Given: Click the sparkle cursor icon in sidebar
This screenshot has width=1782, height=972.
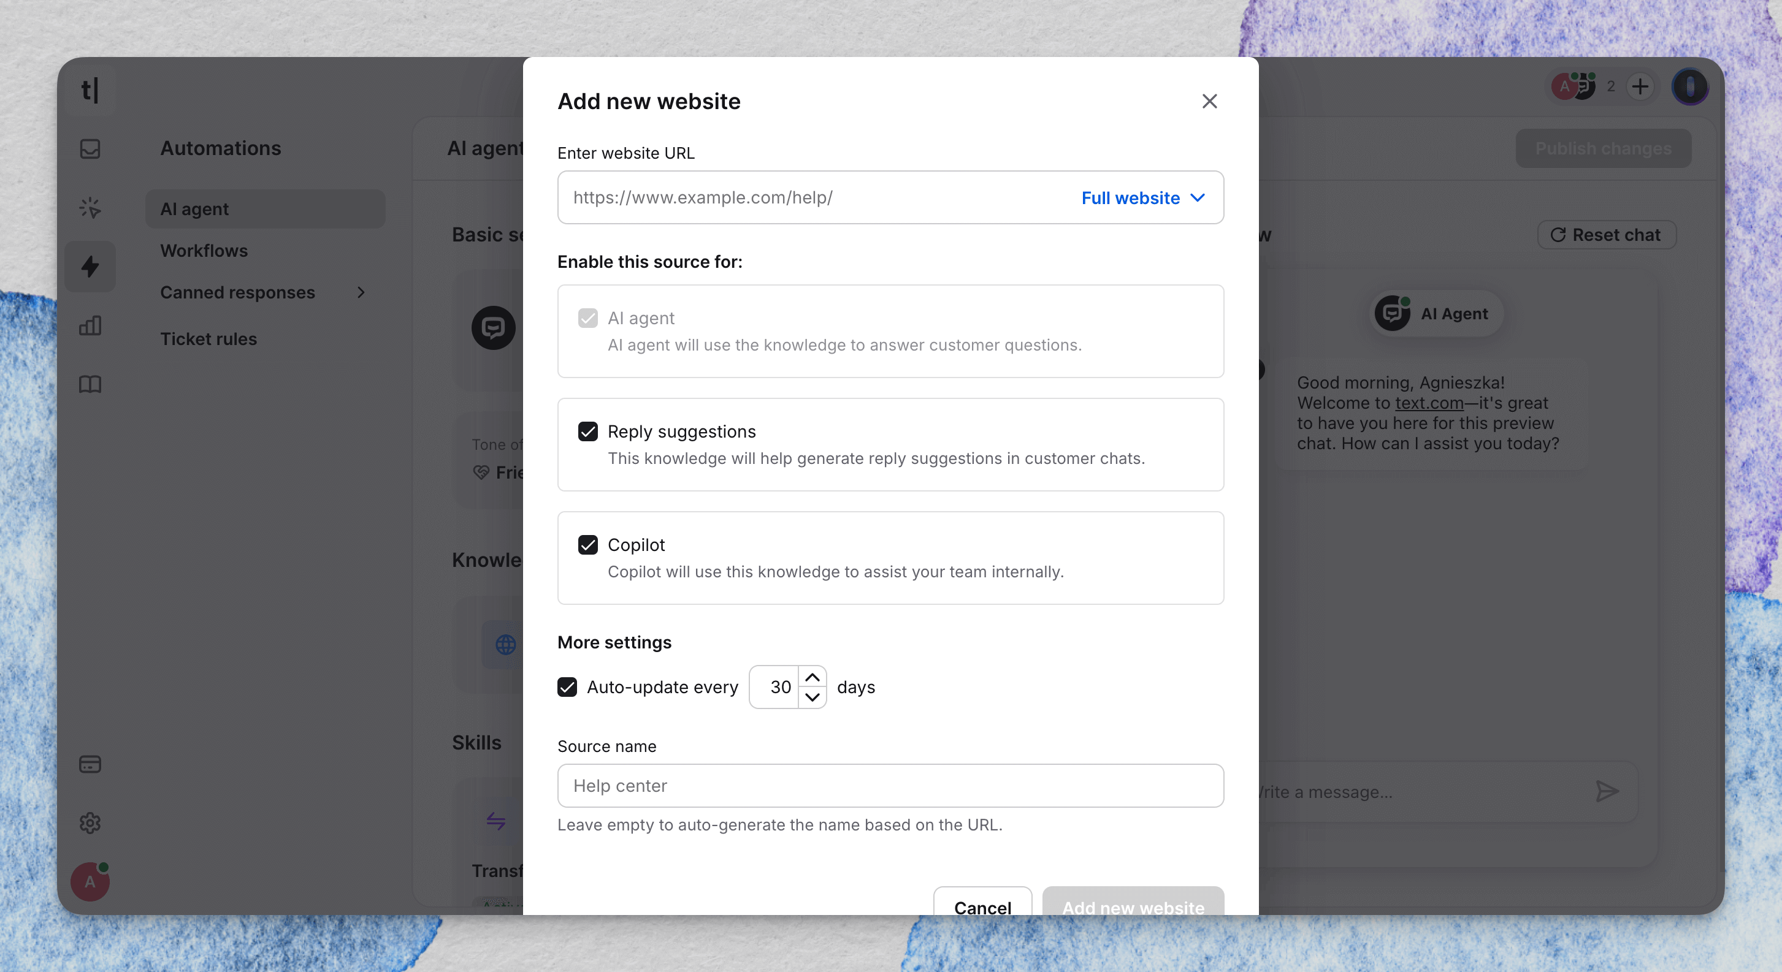Looking at the screenshot, I should (x=90, y=207).
